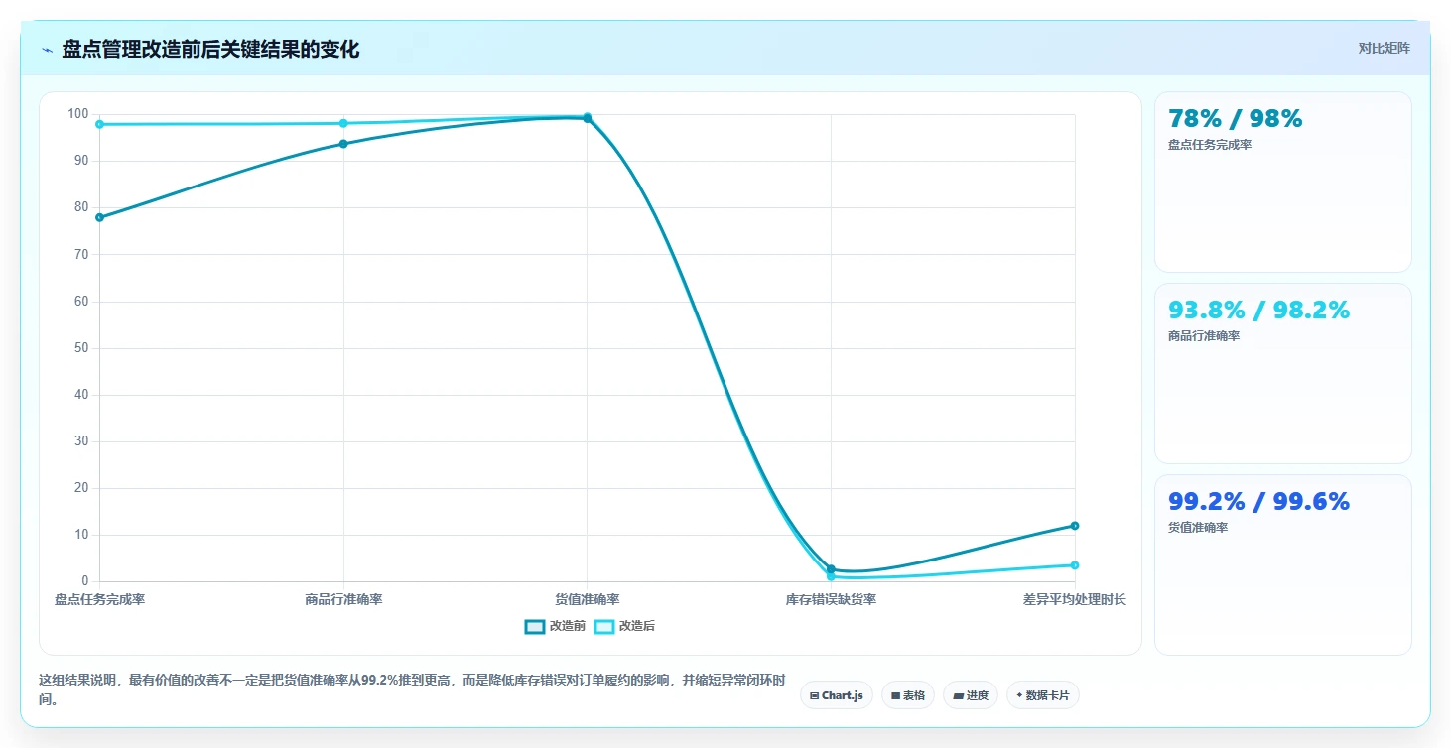Click the 78% / 98% metric card
Viewport: 1451px width, 748px height.
(1282, 182)
